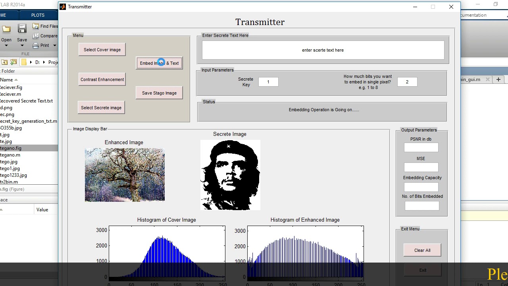This screenshot has width=508, height=286.
Task: Click the Embedding Capacity output field
Action: click(421, 186)
